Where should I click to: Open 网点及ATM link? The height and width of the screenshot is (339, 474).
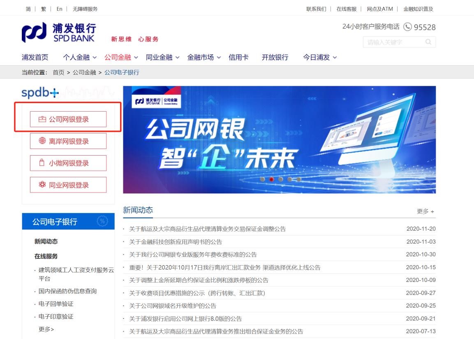point(380,9)
